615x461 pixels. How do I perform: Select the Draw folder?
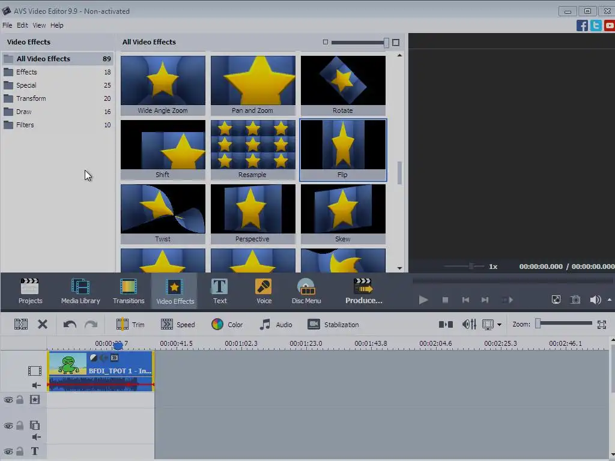click(x=58, y=112)
